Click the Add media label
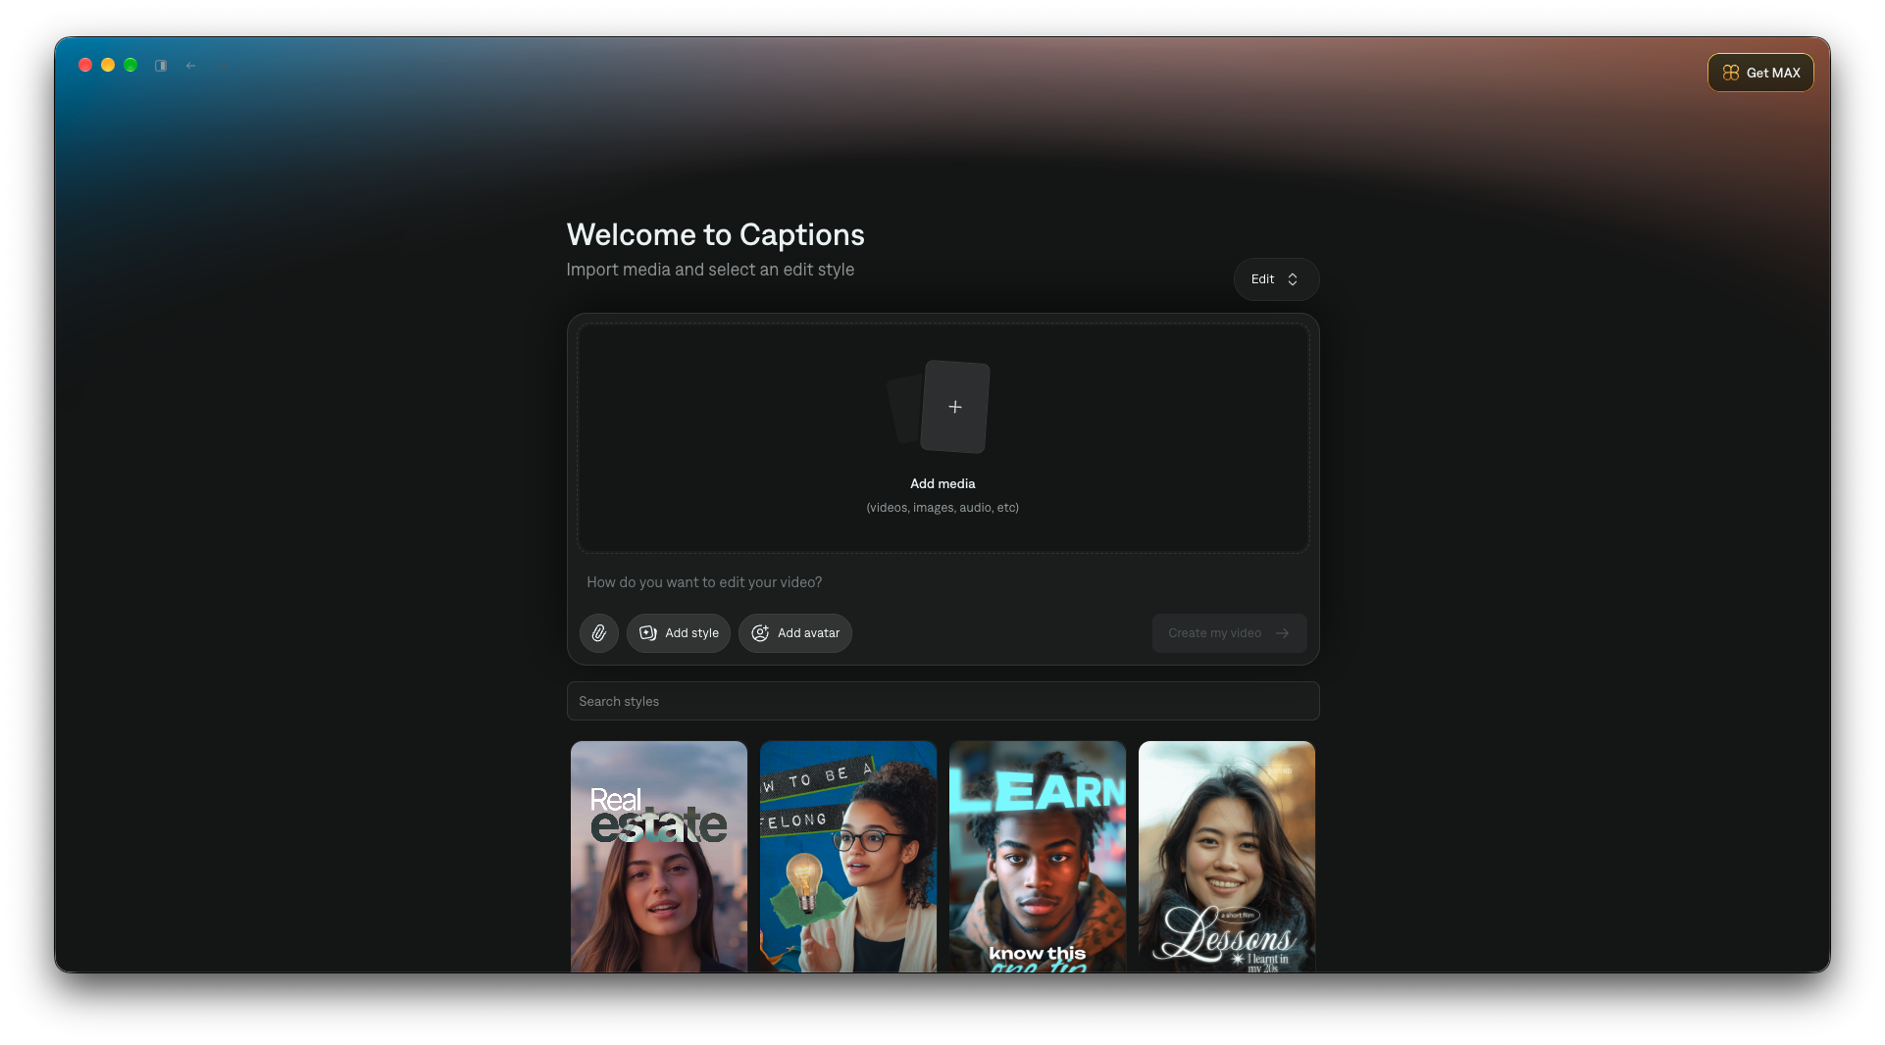Image resolution: width=1885 pixels, height=1045 pixels. (942, 483)
